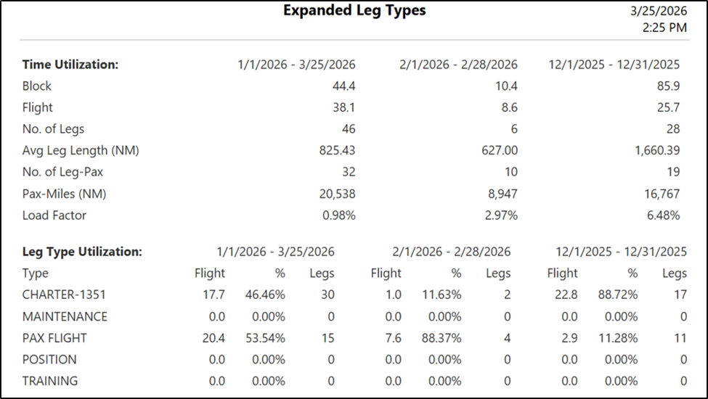Click the MAINTENANCE leg type row
The height and width of the screenshot is (399, 708).
click(x=65, y=317)
